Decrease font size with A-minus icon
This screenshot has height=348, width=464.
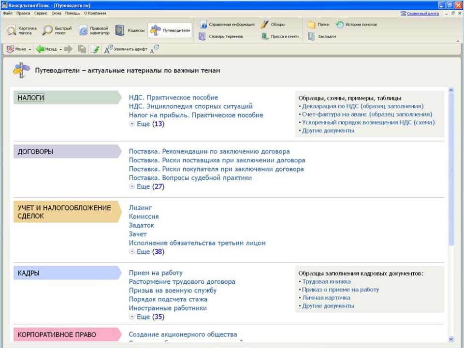coord(154,49)
